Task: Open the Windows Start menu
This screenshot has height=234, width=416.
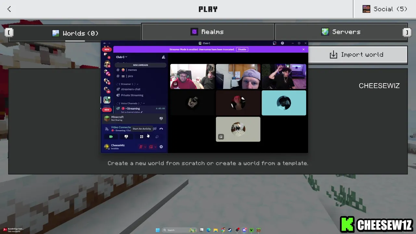Action: coord(158,230)
